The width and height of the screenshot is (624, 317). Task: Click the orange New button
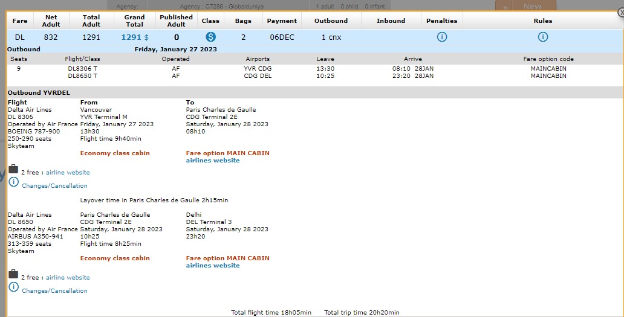click(x=532, y=6)
